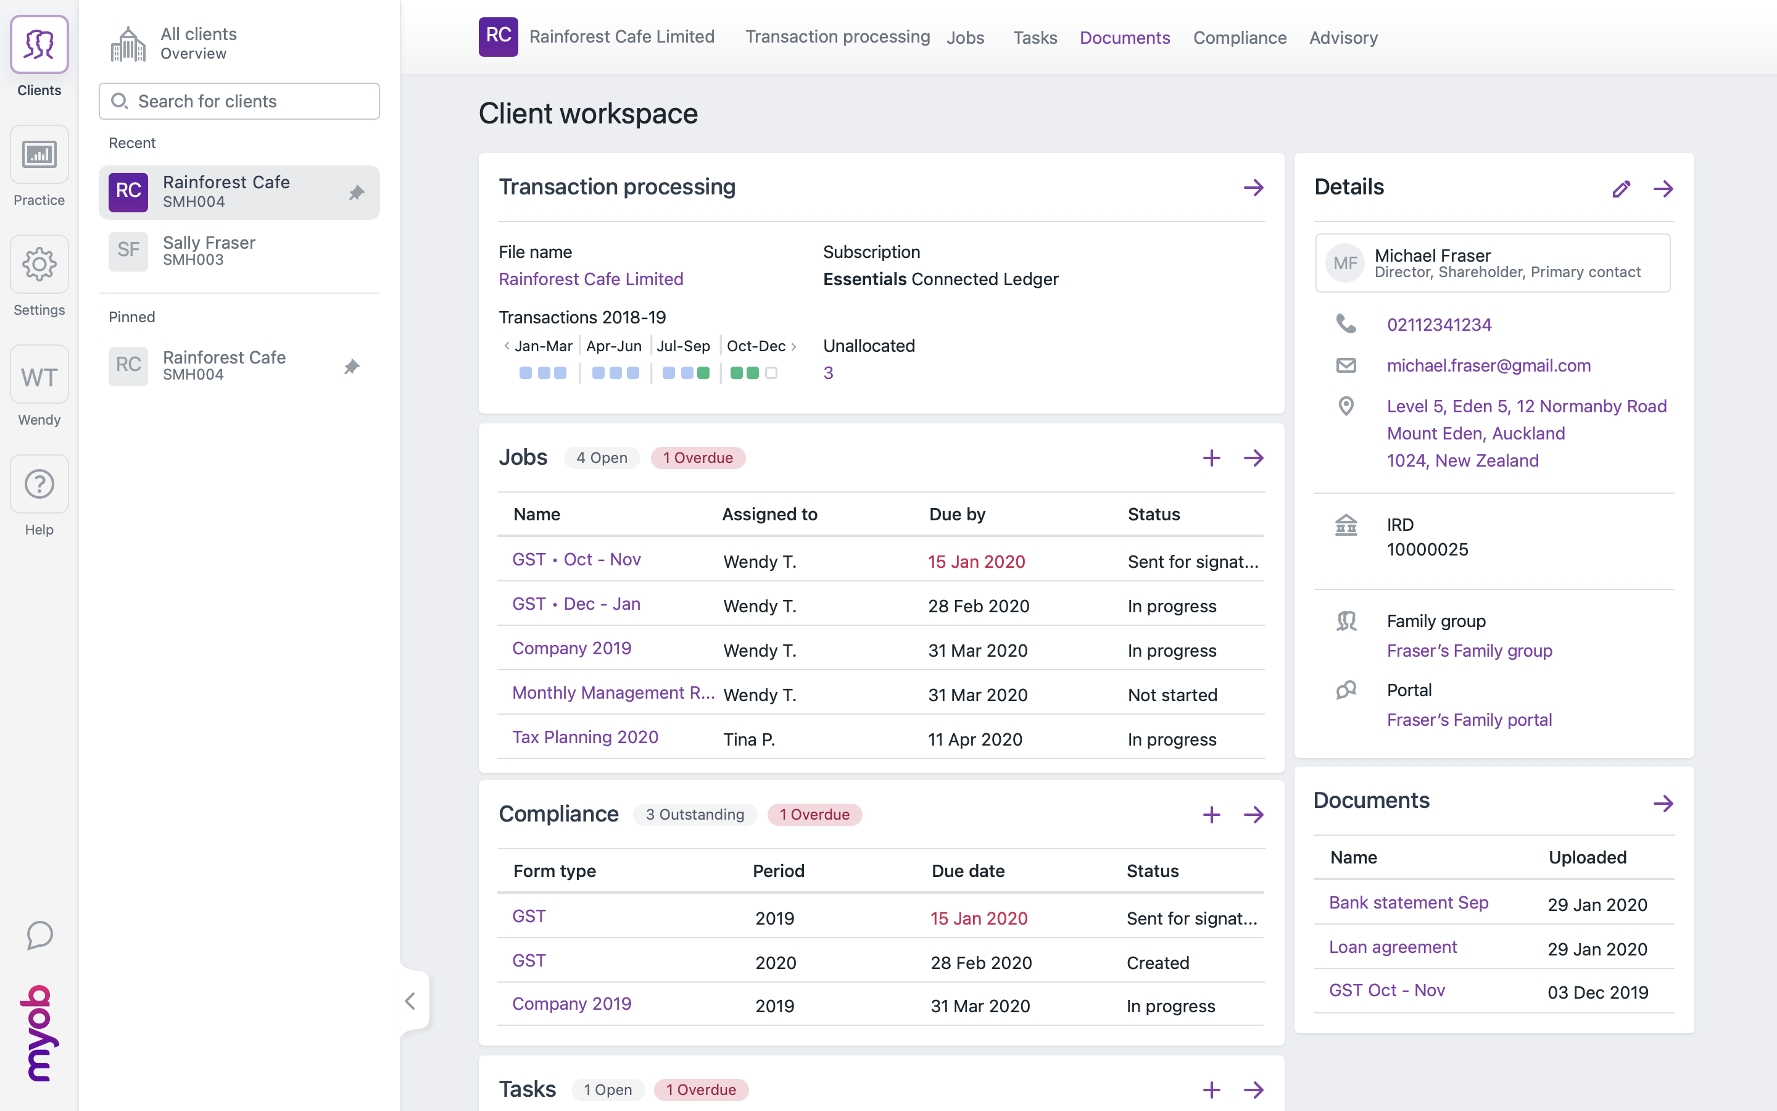Open Documents card arrow
Image resolution: width=1777 pixels, height=1111 pixels.
click(x=1663, y=803)
